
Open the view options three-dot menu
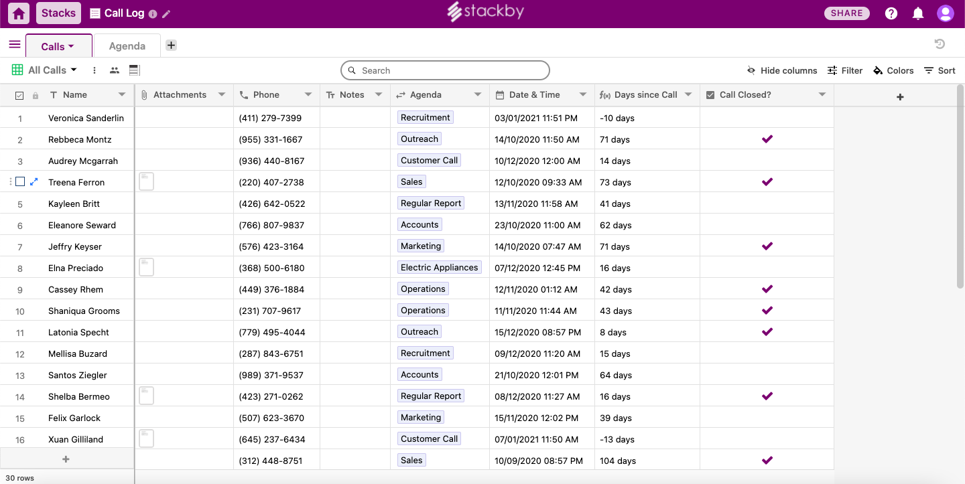(x=94, y=70)
